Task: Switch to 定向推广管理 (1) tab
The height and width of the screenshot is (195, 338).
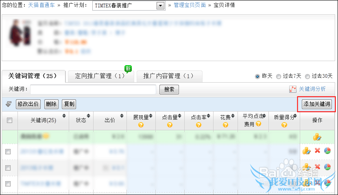Action: click(x=101, y=76)
